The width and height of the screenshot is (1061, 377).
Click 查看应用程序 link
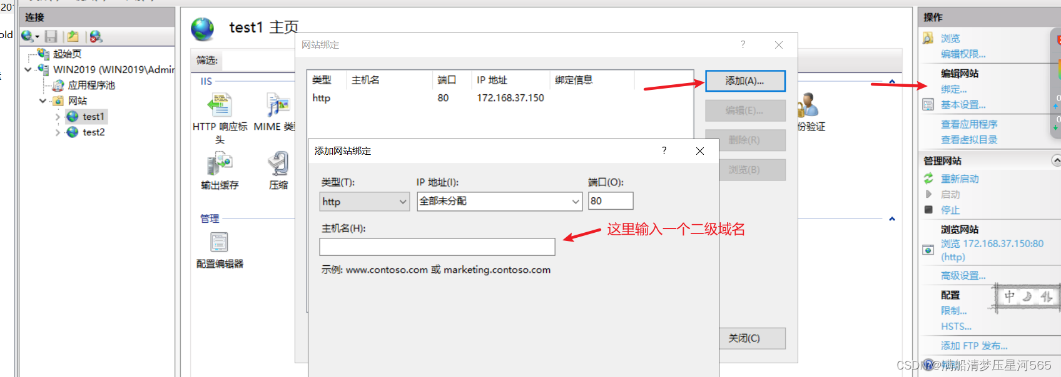tap(969, 124)
